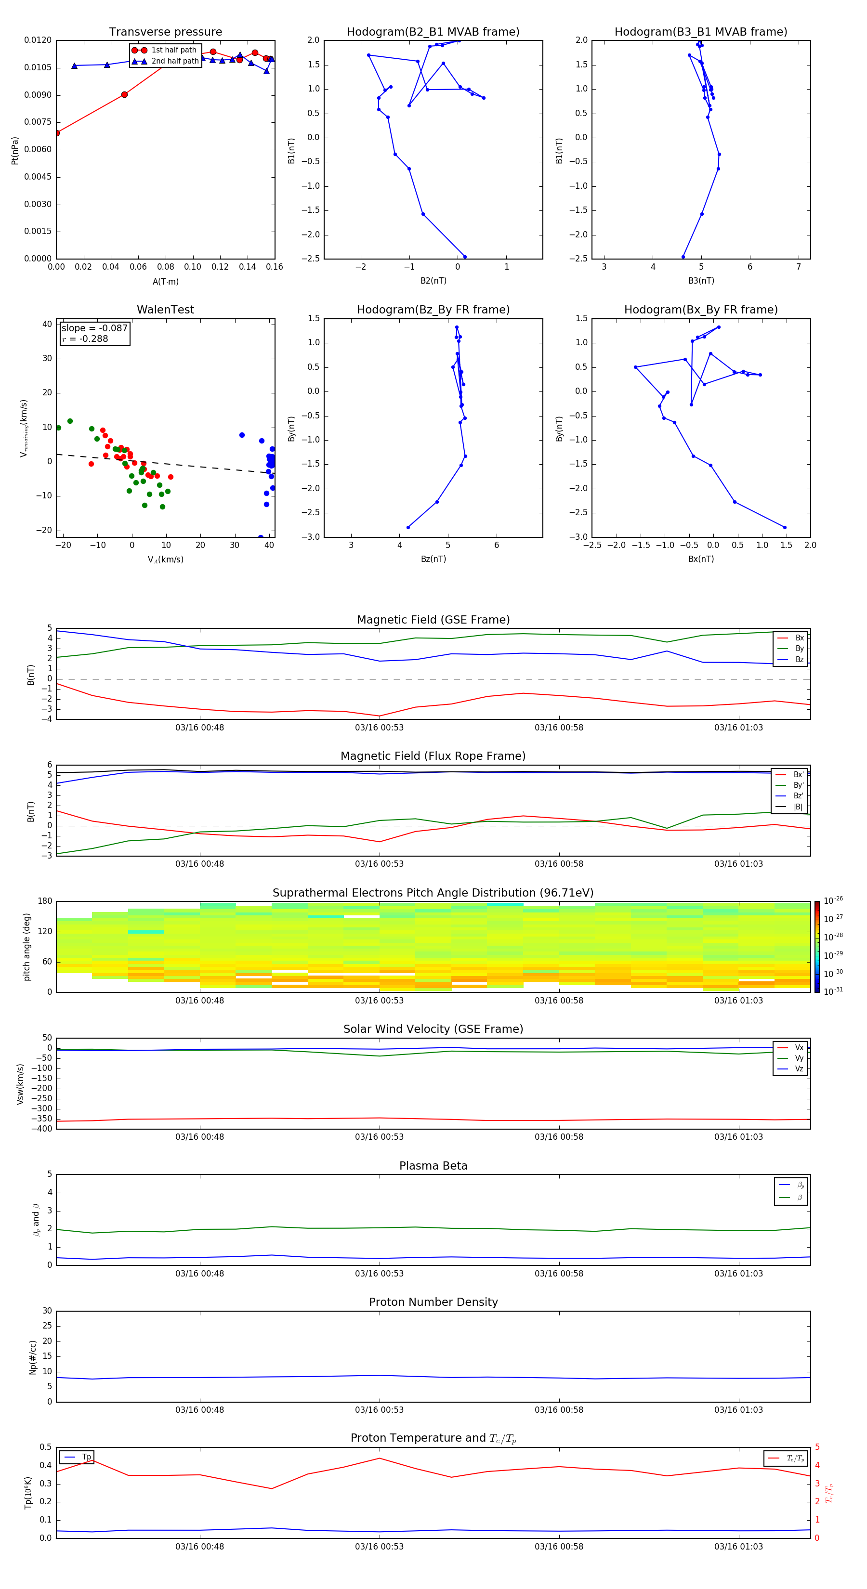Click the Transverse pressure plot title

(x=165, y=32)
